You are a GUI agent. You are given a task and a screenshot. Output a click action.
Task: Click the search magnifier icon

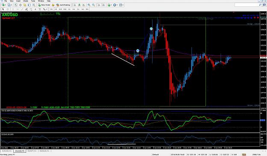[x=260, y=5]
